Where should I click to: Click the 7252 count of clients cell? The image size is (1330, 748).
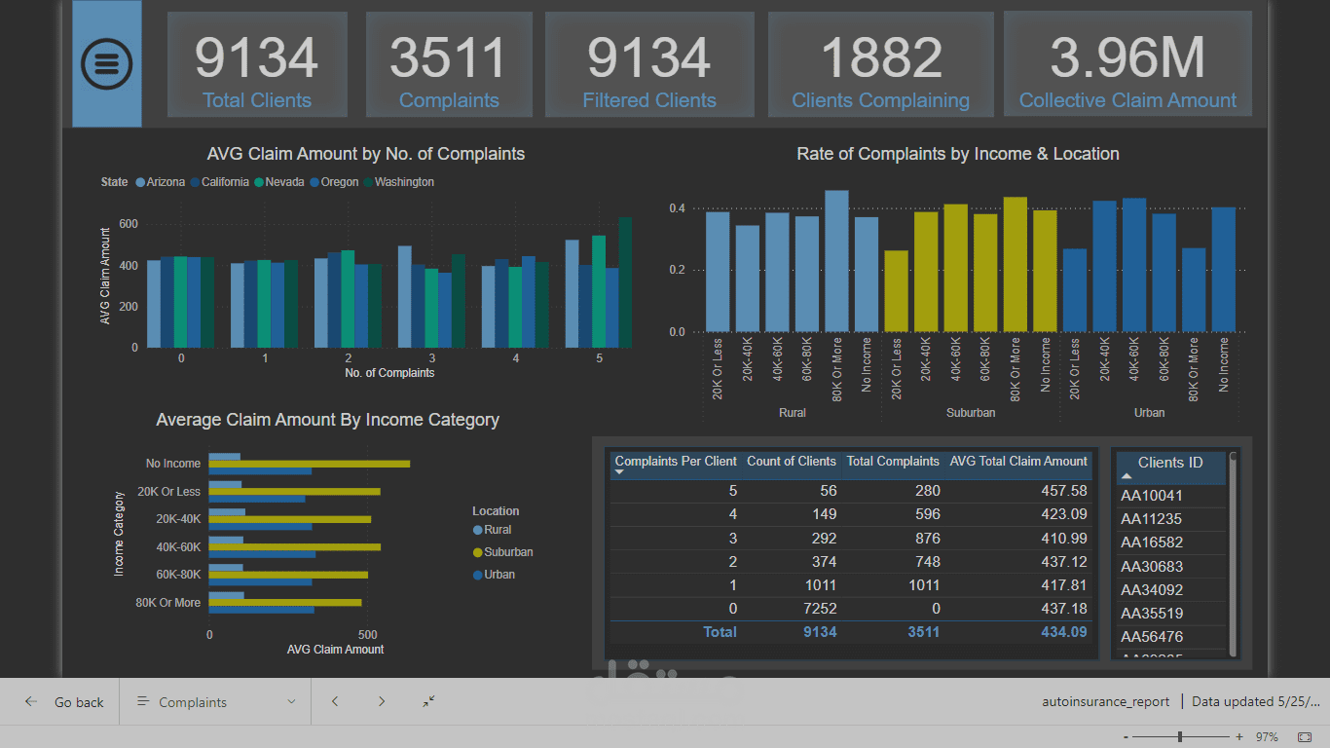click(819, 609)
